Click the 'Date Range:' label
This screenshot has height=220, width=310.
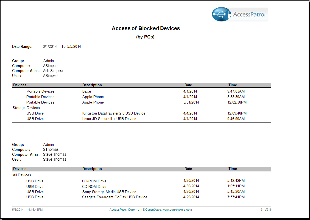point(22,47)
